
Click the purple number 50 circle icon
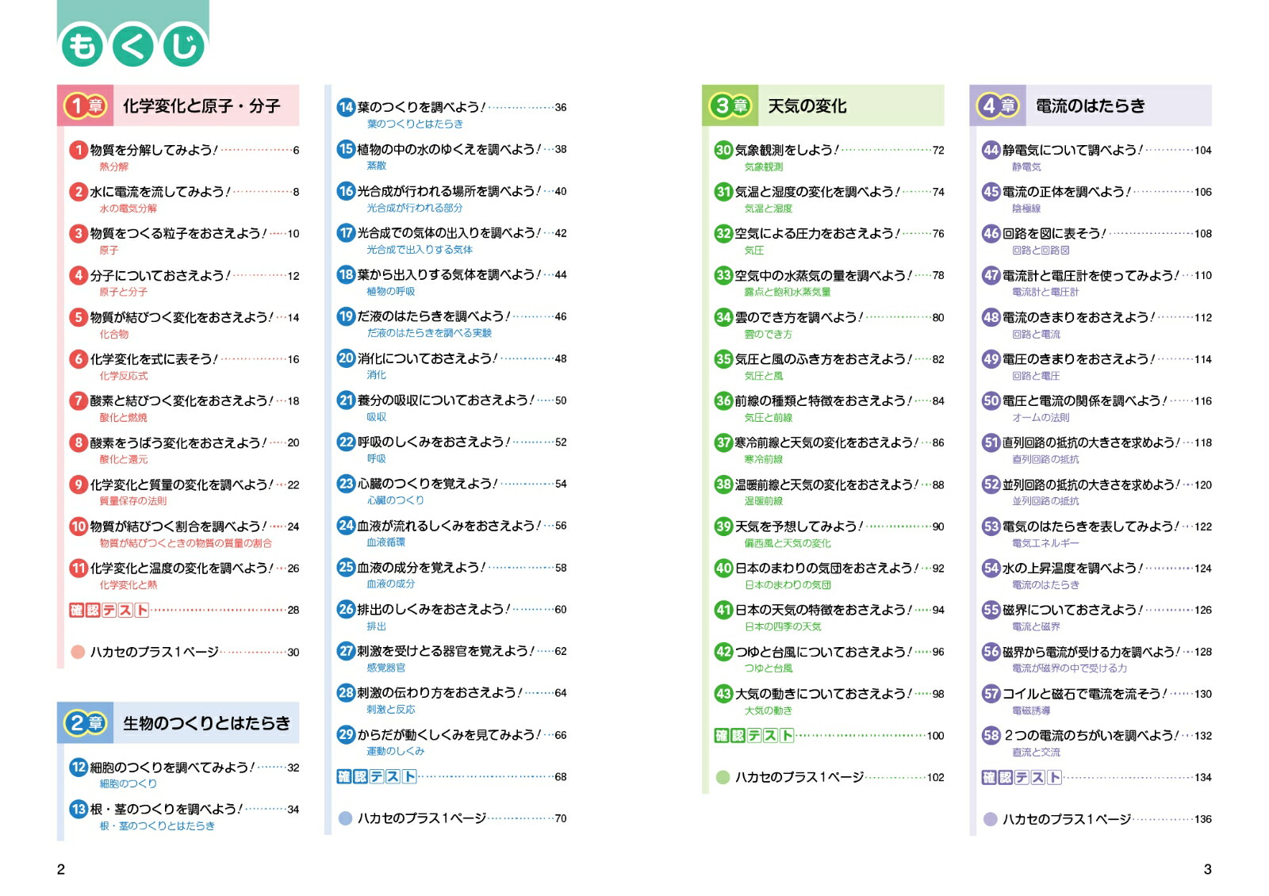pos(991,400)
